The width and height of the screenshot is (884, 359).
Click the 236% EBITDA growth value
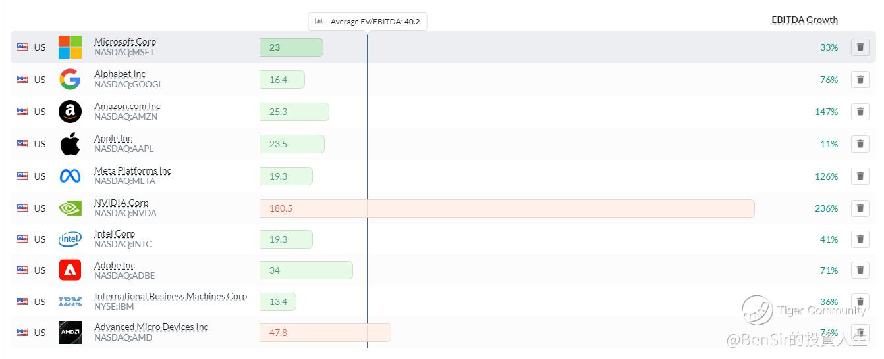click(827, 208)
